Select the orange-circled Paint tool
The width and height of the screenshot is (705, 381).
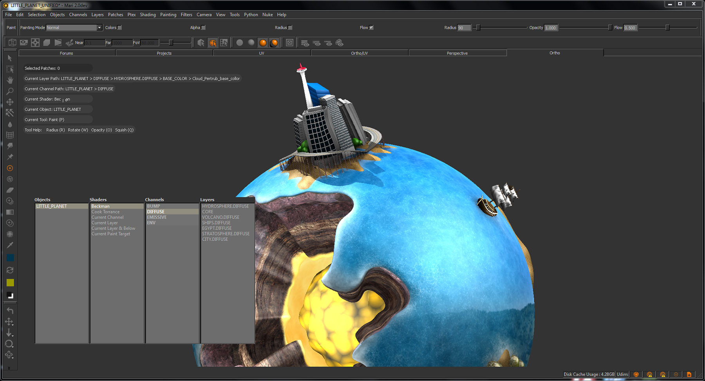[10, 168]
